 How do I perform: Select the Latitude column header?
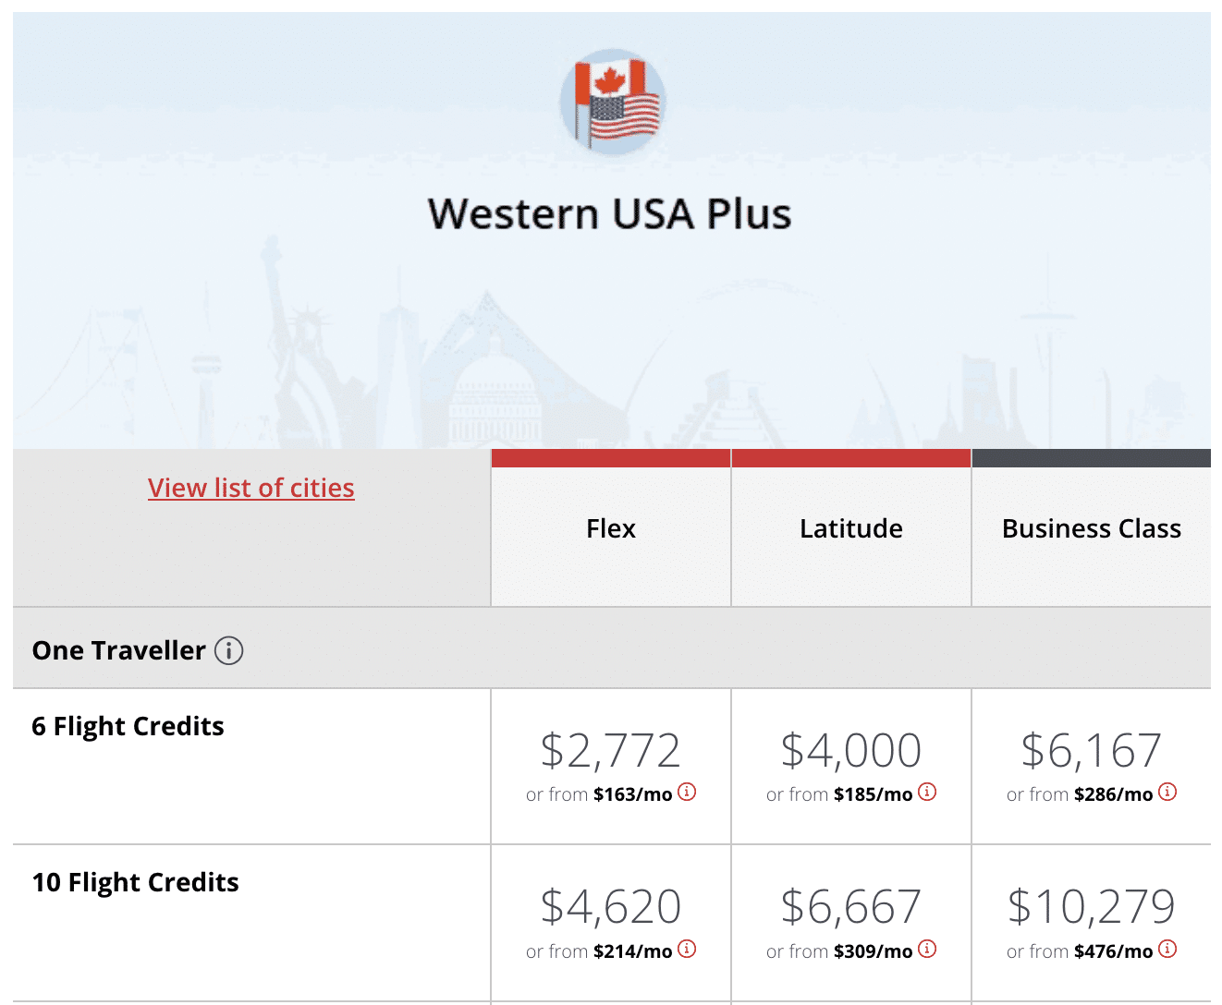pos(851,528)
